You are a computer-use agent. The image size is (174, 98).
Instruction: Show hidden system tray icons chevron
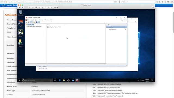139,80
